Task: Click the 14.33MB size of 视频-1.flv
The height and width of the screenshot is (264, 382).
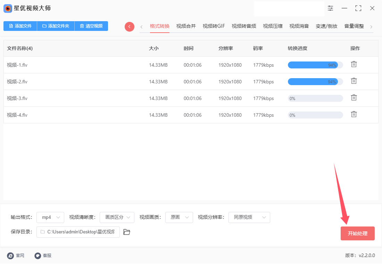Action: [158, 65]
